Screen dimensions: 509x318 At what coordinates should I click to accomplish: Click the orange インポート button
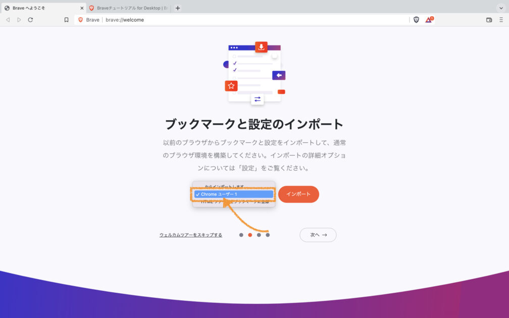[x=298, y=194]
